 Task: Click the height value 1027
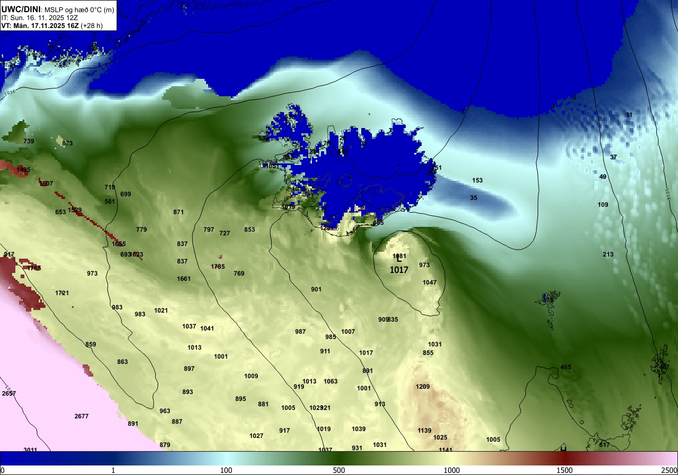[256, 436]
